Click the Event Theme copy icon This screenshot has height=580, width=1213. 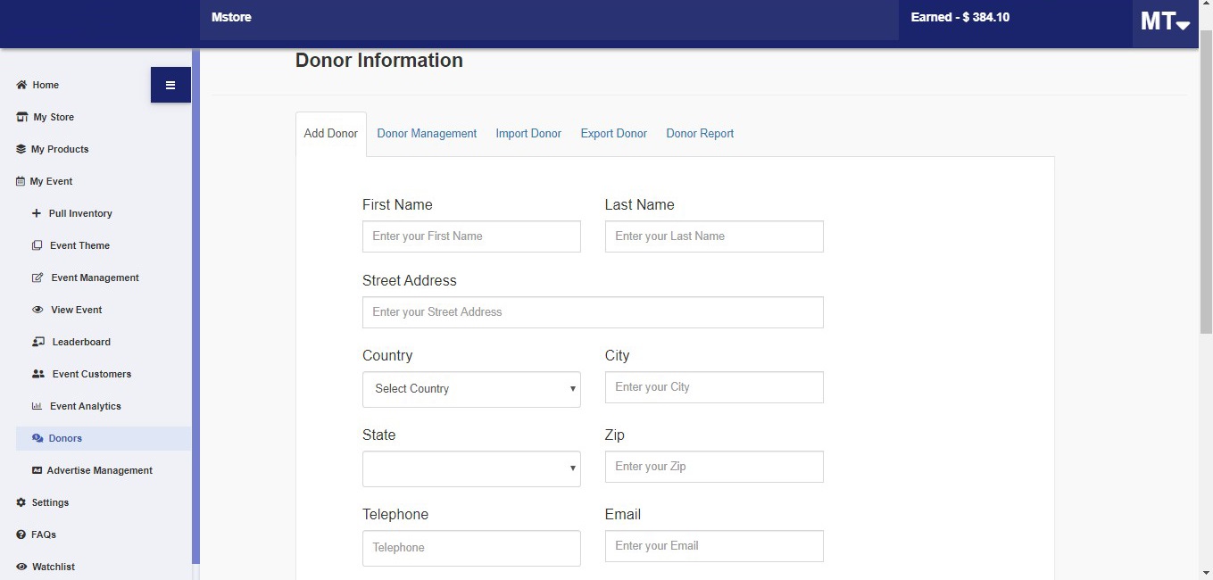[x=37, y=245]
